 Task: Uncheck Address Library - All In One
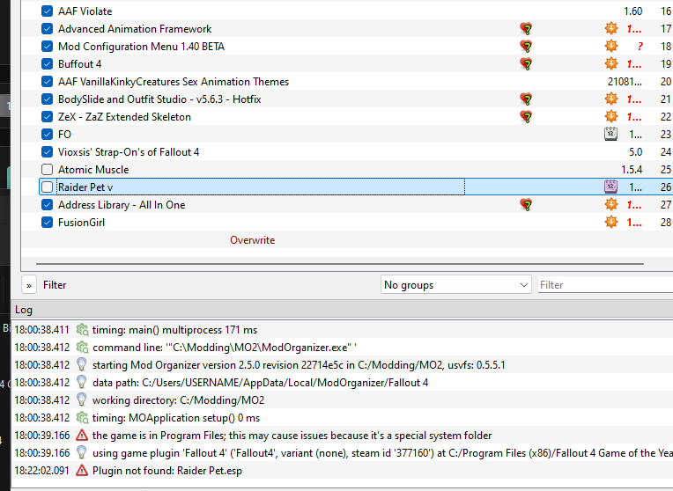[x=48, y=204]
